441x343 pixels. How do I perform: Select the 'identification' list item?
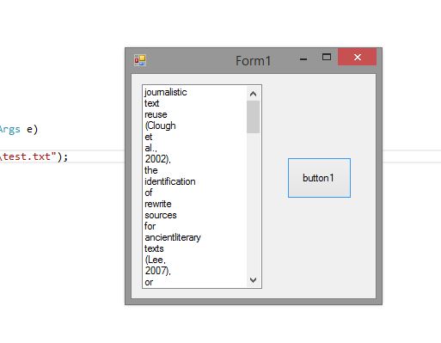pyautogui.click(x=194, y=181)
